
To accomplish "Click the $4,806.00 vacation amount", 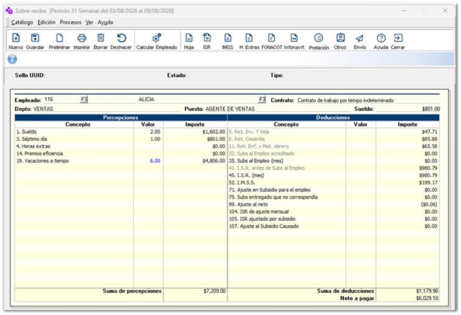I will [x=214, y=161].
